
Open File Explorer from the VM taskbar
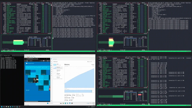coord(63,103)
